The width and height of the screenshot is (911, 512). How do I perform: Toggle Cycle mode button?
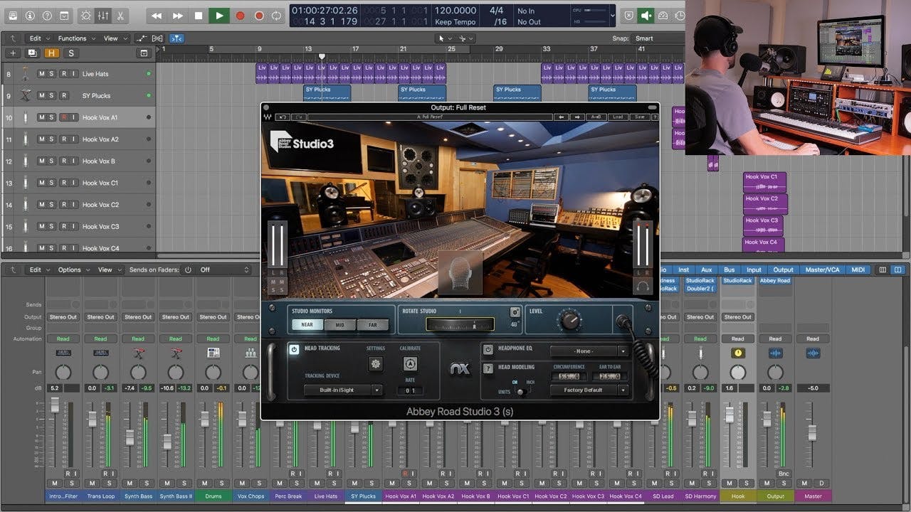point(278,15)
